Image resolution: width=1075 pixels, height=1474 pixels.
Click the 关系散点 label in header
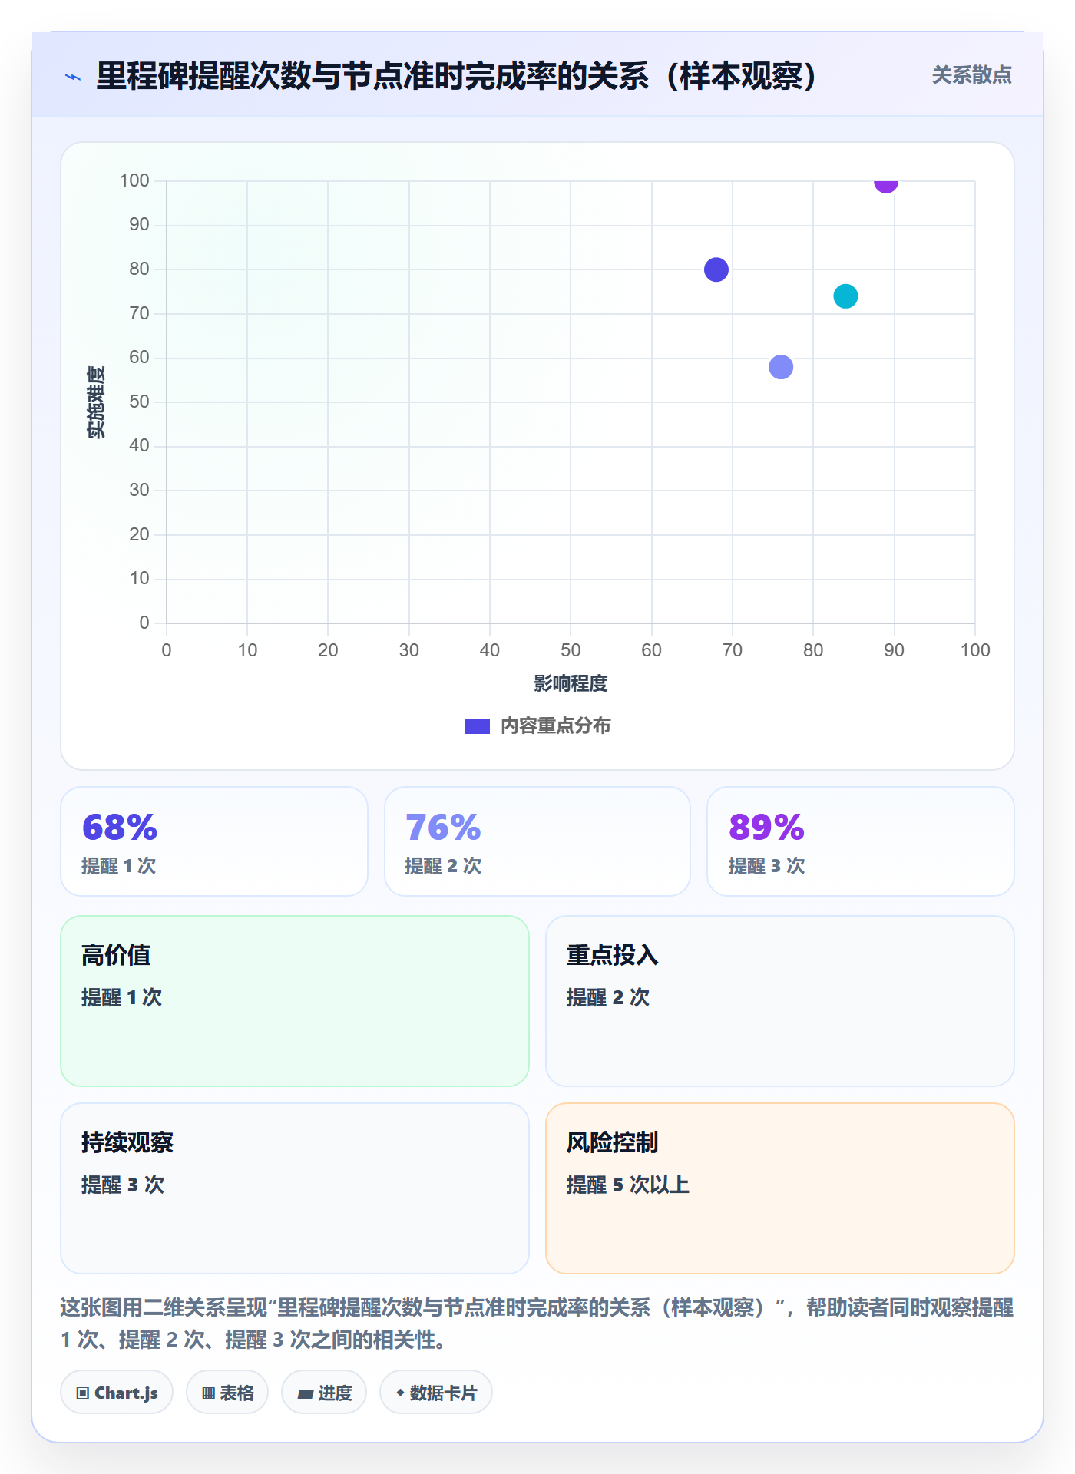971,75
